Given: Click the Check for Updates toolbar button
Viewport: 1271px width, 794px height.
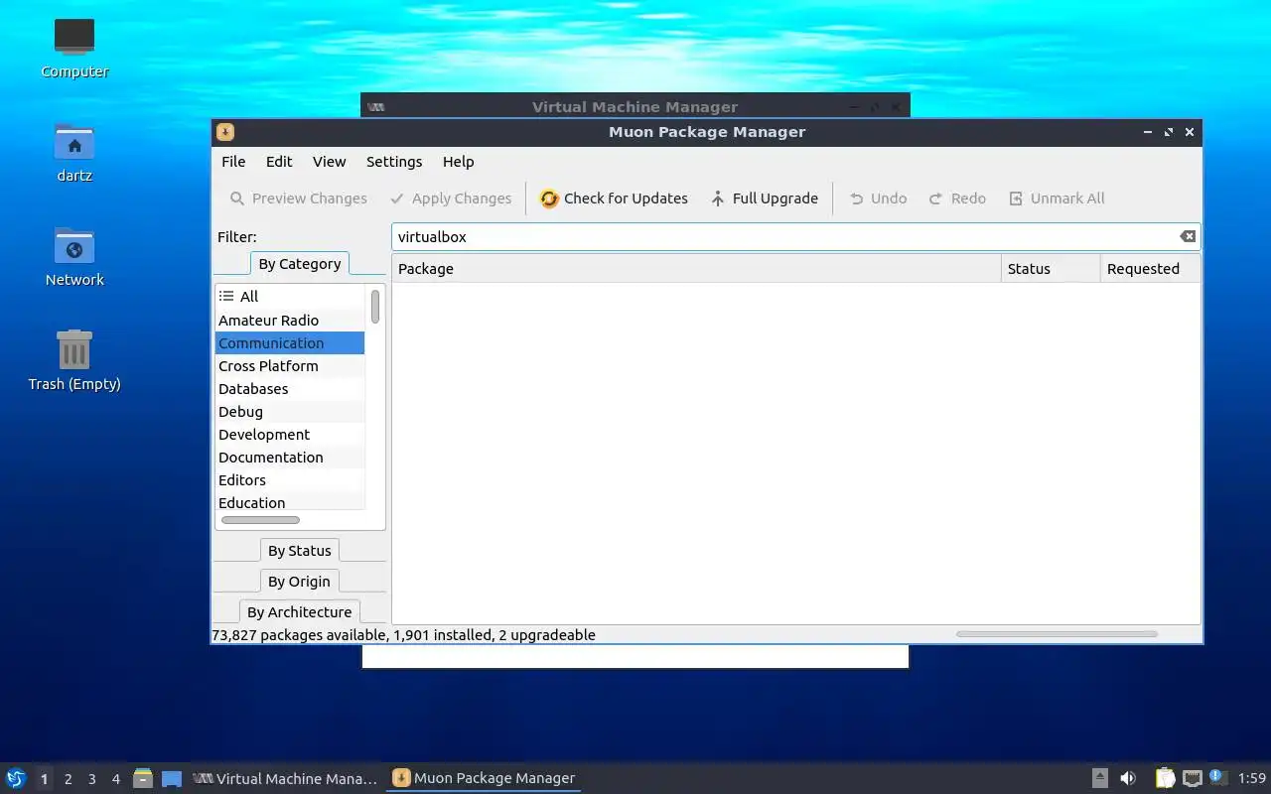Looking at the screenshot, I should 614,198.
